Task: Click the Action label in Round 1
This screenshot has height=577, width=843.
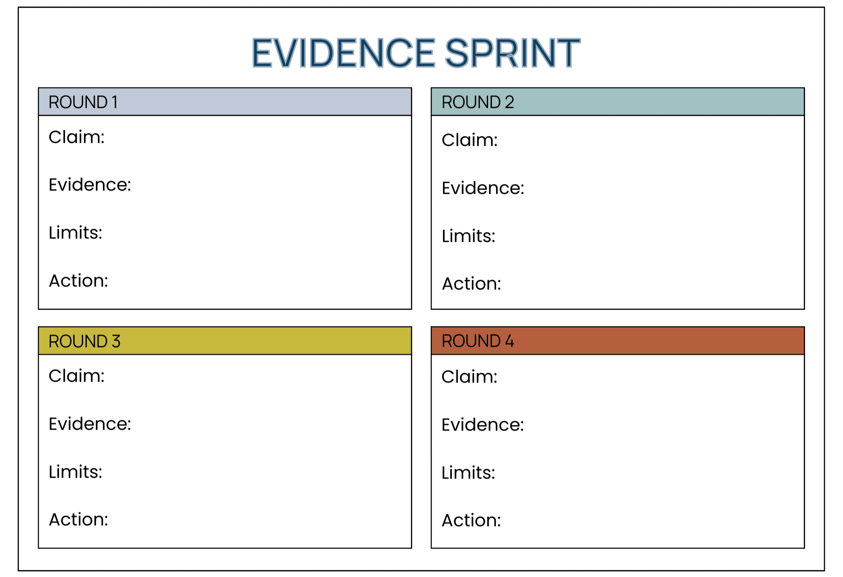Action: [x=78, y=280]
